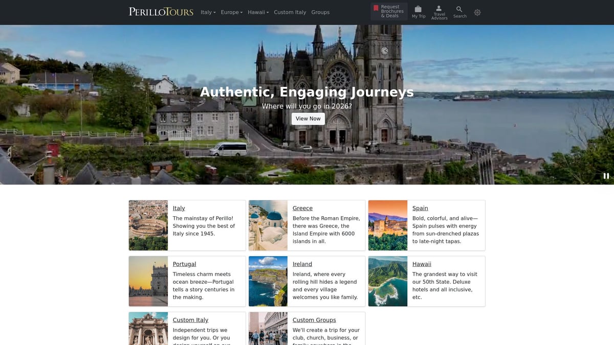Follow the Spain destination link
Screen dimensions: 614x345
[x=420, y=208]
